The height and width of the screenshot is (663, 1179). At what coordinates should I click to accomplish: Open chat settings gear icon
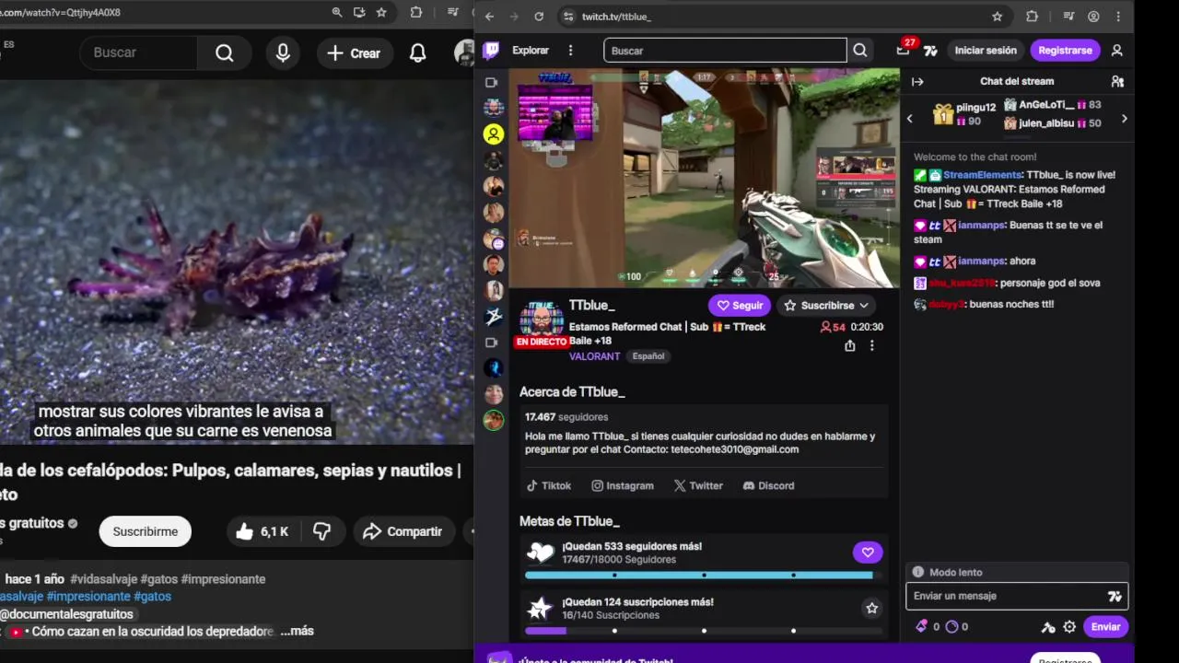pyautogui.click(x=1069, y=627)
